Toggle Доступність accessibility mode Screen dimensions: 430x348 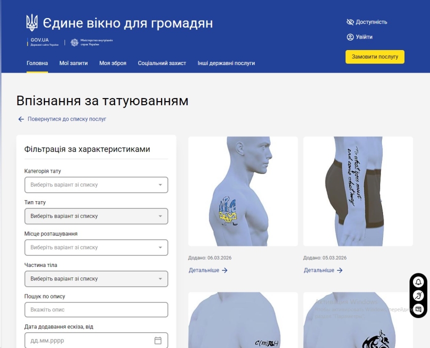coord(366,22)
